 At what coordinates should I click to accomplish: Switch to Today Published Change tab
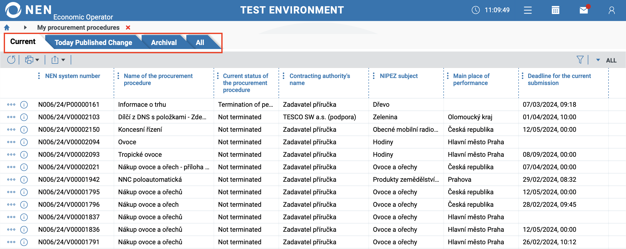point(93,42)
